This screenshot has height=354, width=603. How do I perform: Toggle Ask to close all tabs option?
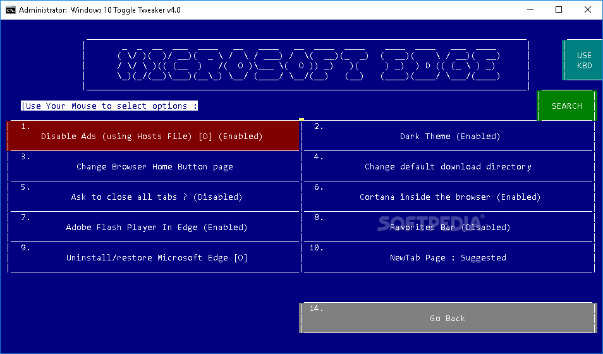pyautogui.click(x=154, y=197)
